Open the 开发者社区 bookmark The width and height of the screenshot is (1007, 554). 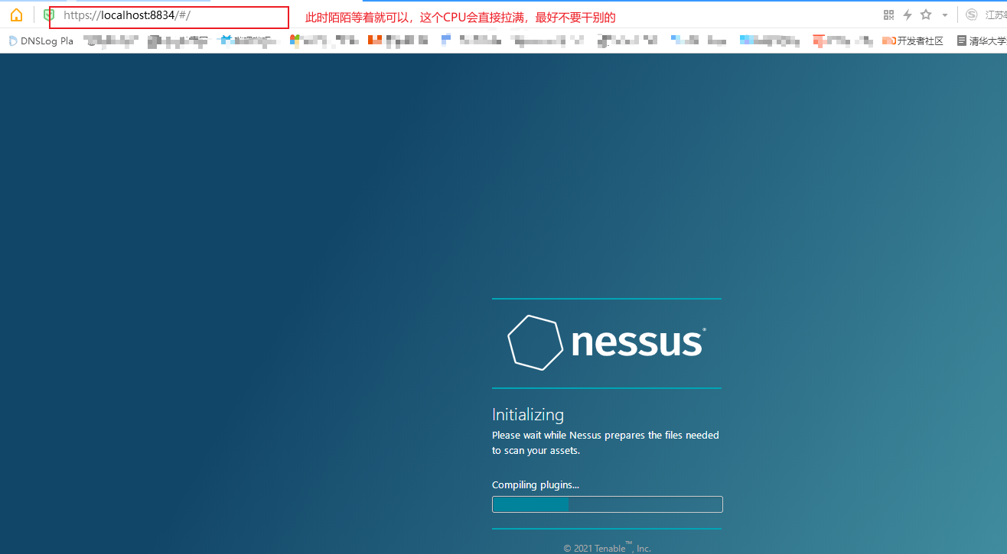coord(913,40)
